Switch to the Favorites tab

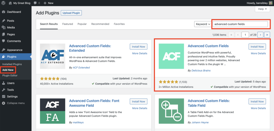point(119,24)
